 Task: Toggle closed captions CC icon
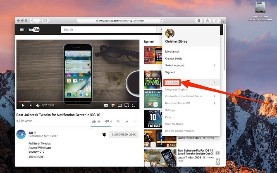pos(106,105)
